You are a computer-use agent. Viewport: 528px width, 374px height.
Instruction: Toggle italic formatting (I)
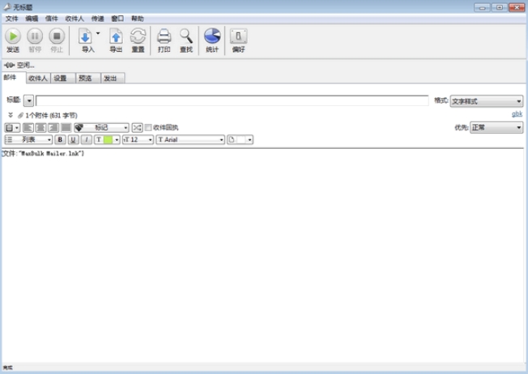87,139
